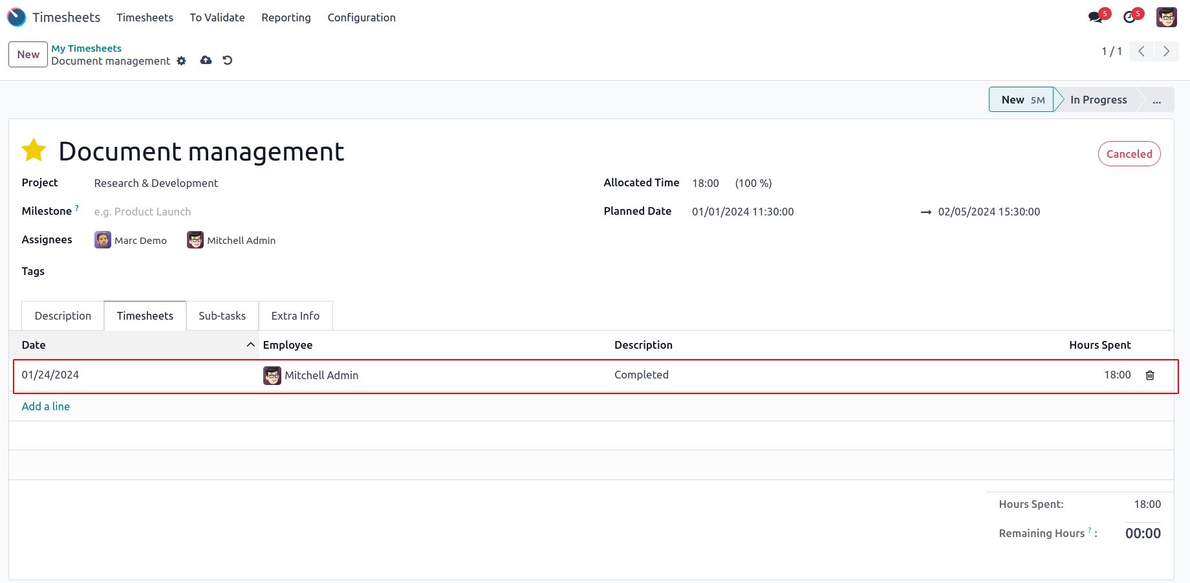Toggle the Canceled state badge
The height and width of the screenshot is (583, 1190).
pos(1129,154)
